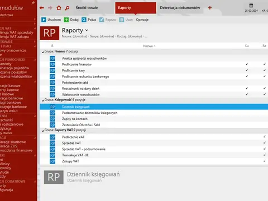Click RP icon of Zapisy na kontach

coord(52,119)
